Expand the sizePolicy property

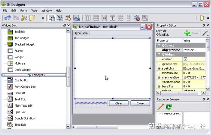[x=159, y=68]
